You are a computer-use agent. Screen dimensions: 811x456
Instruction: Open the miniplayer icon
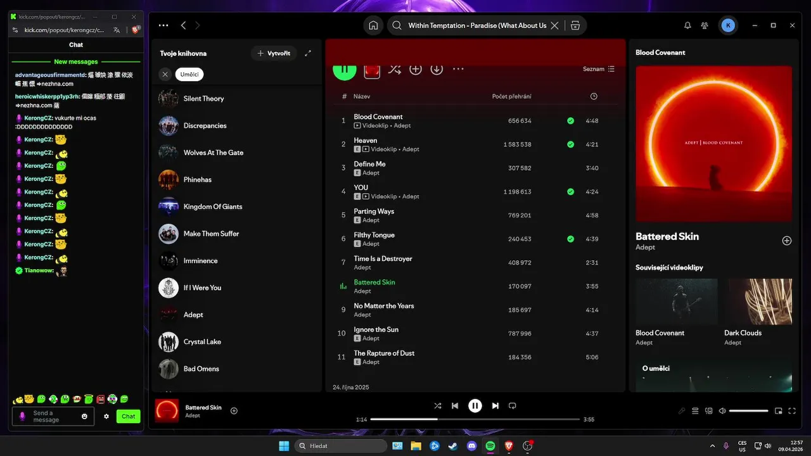coord(779,411)
